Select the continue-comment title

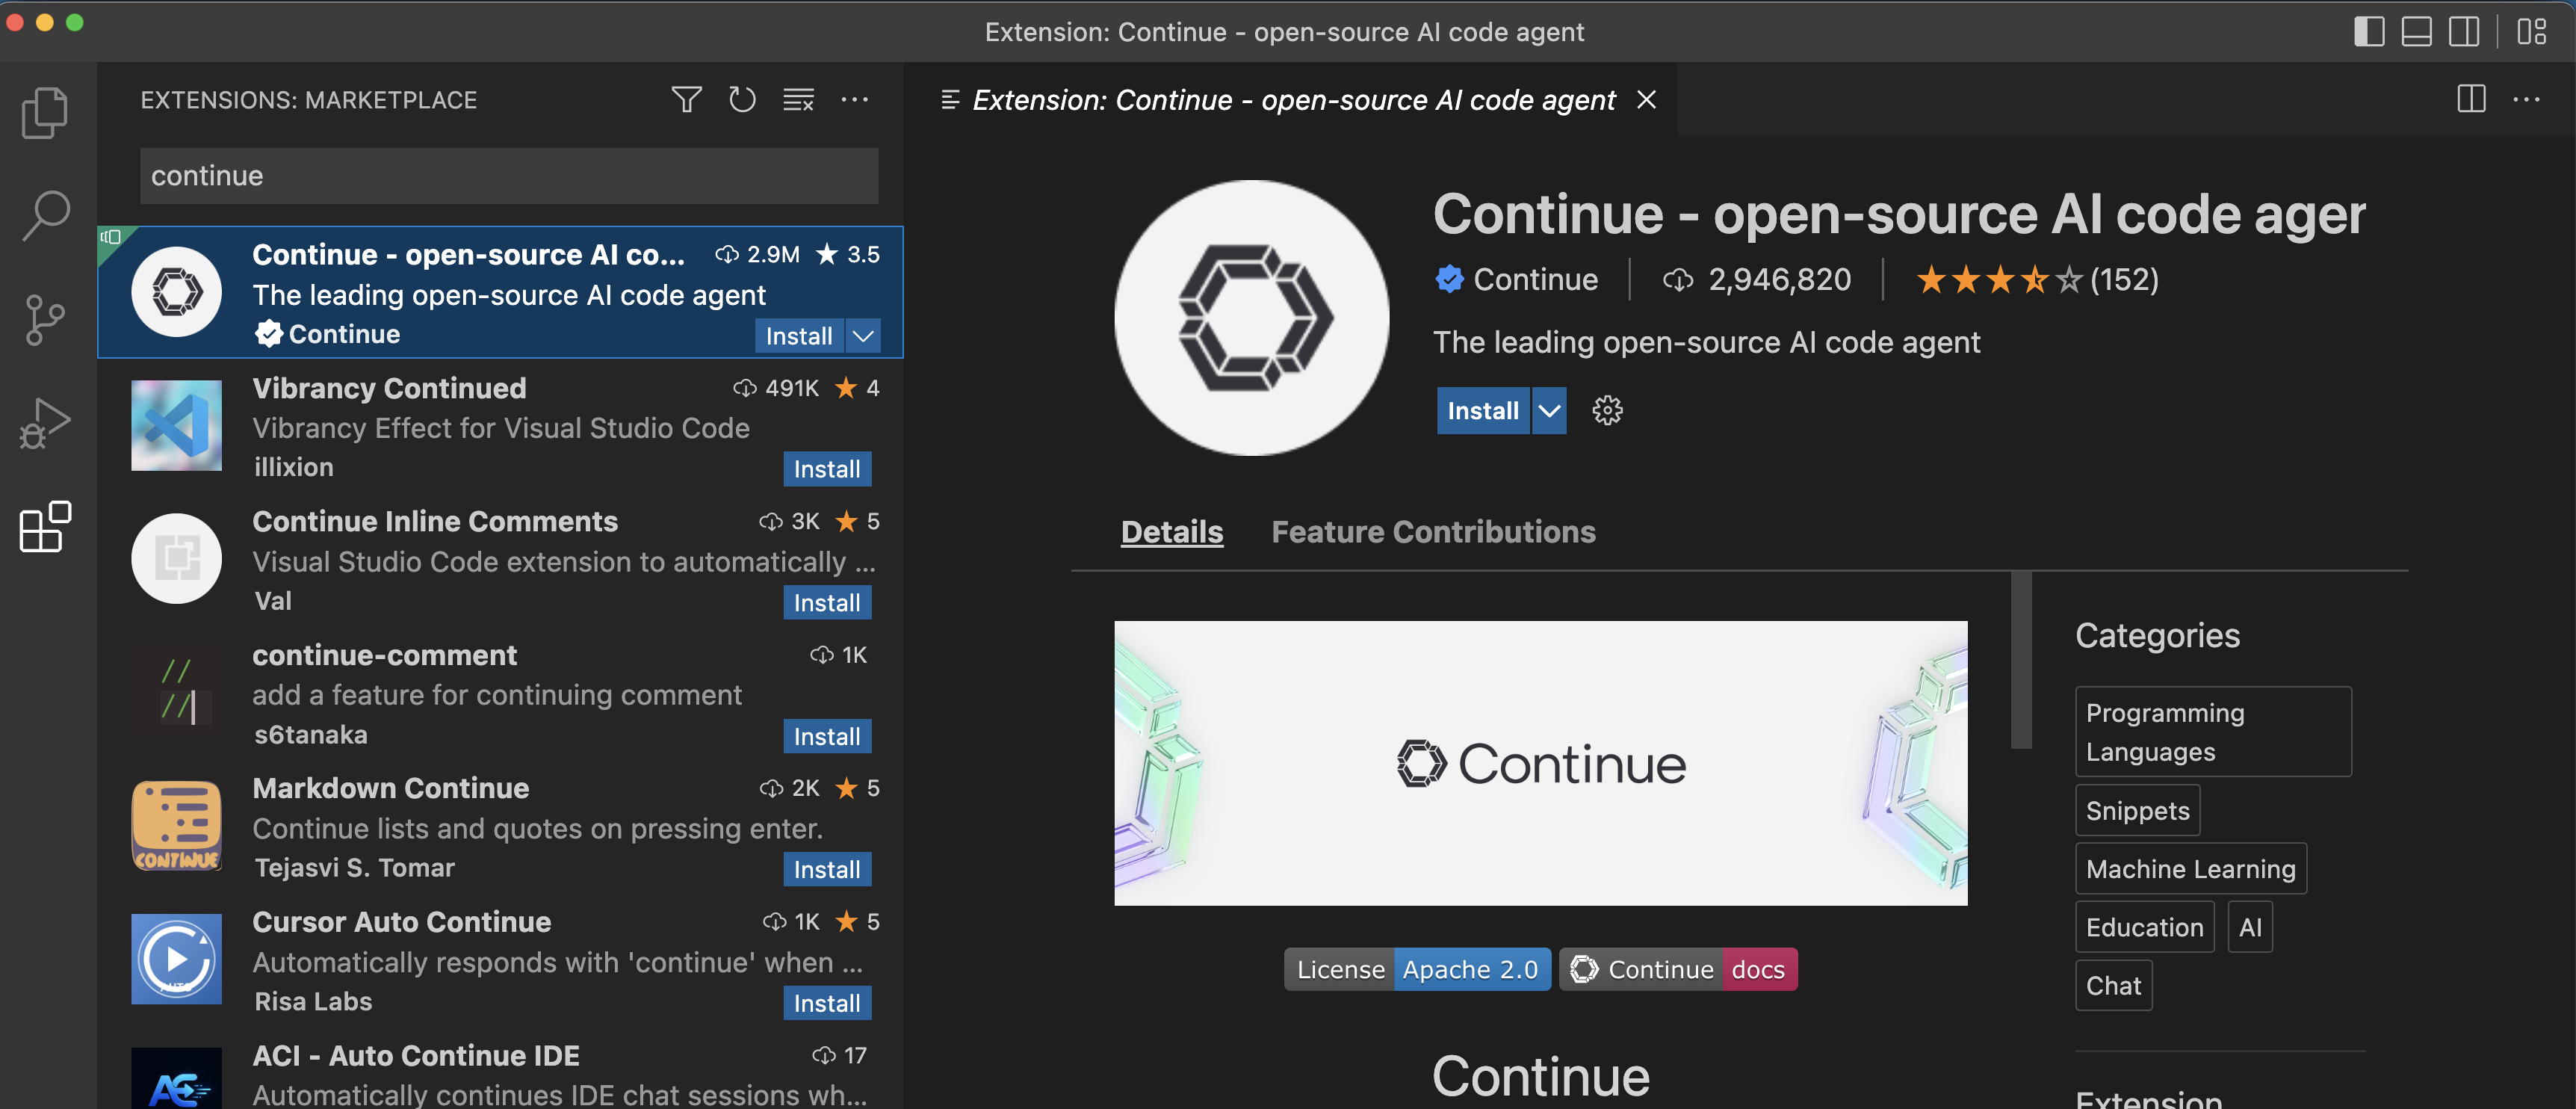pos(384,655)
